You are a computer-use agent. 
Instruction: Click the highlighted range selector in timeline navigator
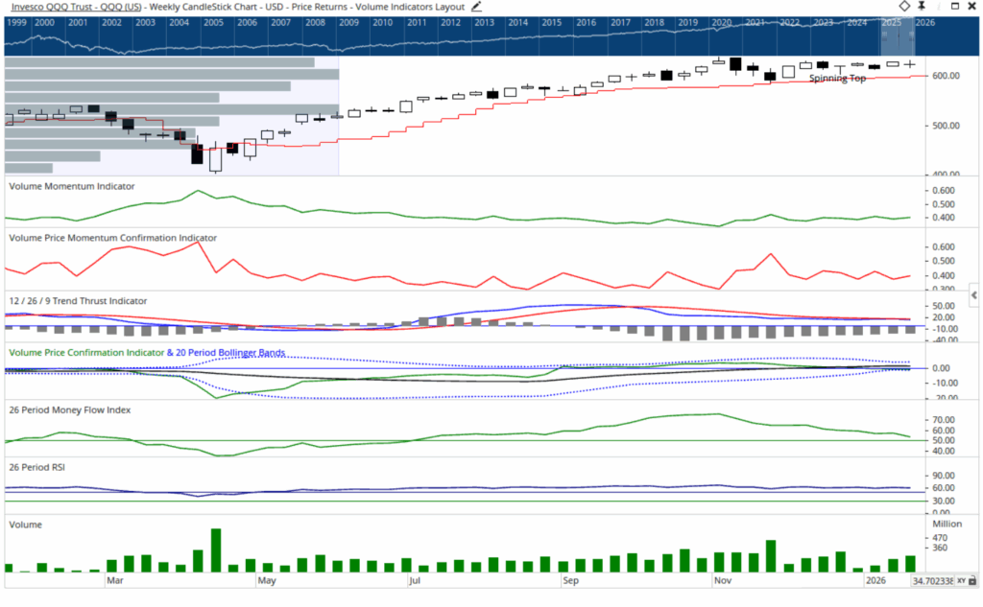point(897,35)
